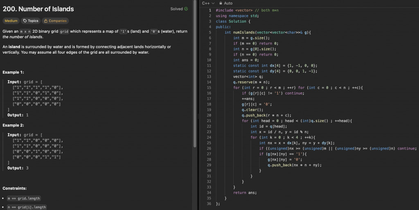Screen dimensions: 419x210
Task: Click the numIslands function signature line
Action: point(268,33)
